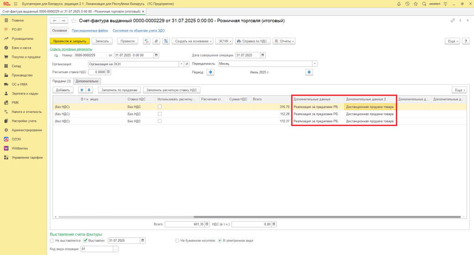Screen dimensions: 474x255
Task: Switch to the 'Дополнительно' tab
Action: point(87,81)
